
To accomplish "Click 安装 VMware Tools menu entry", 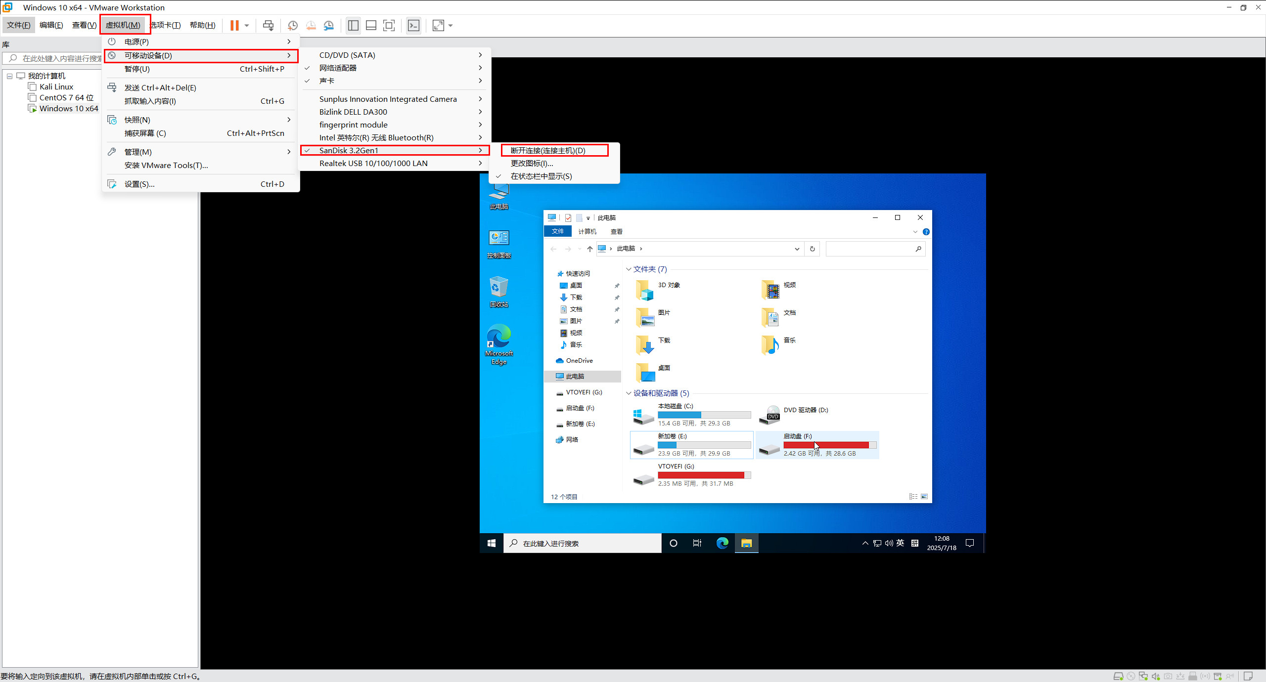I will click(x=166, y=166).
